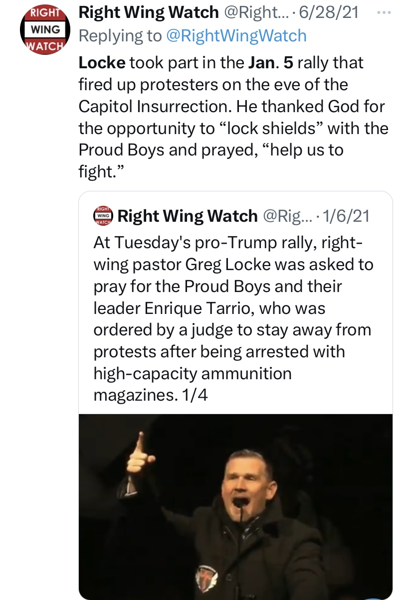Play the video thumbnail of the pointing speaker

tap(235, 506)
